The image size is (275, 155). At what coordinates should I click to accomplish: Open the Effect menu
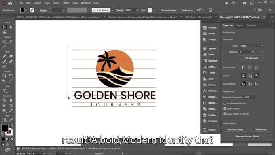66,3
